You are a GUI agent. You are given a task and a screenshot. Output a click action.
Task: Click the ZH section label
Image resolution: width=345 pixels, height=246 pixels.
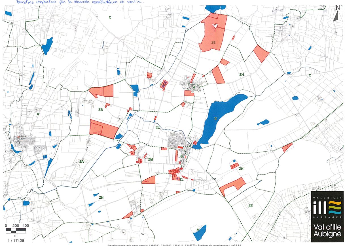point(242,75)
